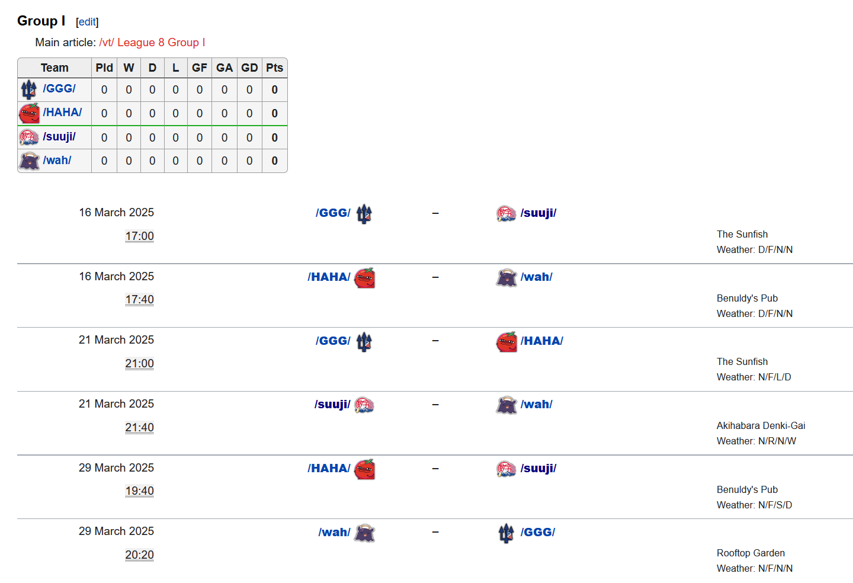The image size is (853, 583).
Task: Open the edit link beside Group I heading
Action: [87, 22]
